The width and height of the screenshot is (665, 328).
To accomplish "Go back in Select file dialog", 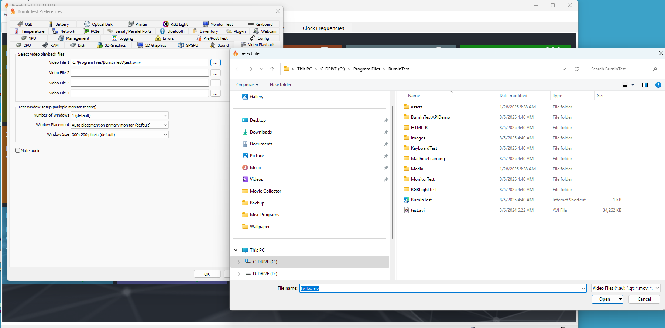I will 237,69.
